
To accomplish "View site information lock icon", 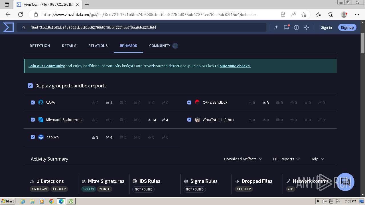I will click(36, 15).
